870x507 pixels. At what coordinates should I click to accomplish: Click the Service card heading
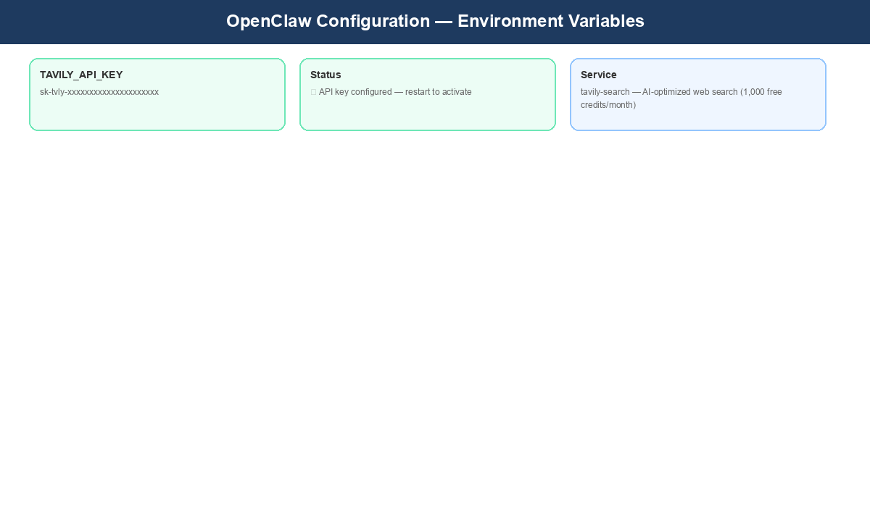[x=599, y=75]
